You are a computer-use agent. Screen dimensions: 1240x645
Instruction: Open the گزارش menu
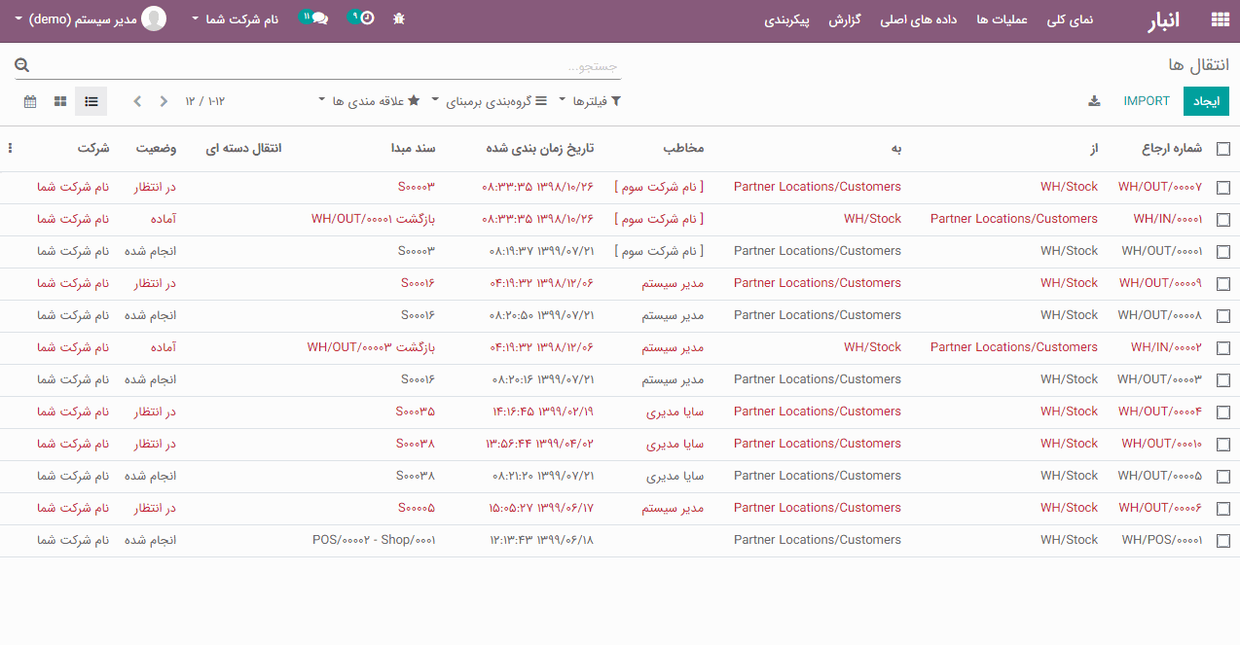click(845, 18)
